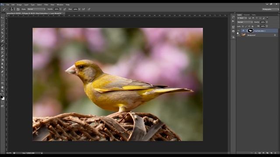The width and height of the screenshot is (280, 157).
Task: Open the History panel icon
Action: pos(233,17)
